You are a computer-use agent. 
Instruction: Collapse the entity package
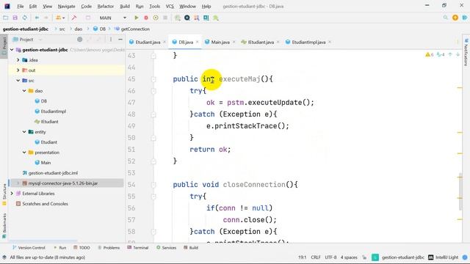24,132
